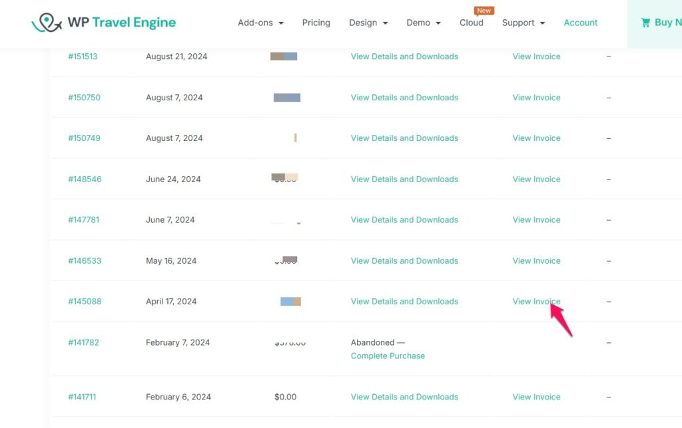The width and height of the screenshot is (682, 428).
Task: Go to the Pricing page
Action: (x=316, y=23)
